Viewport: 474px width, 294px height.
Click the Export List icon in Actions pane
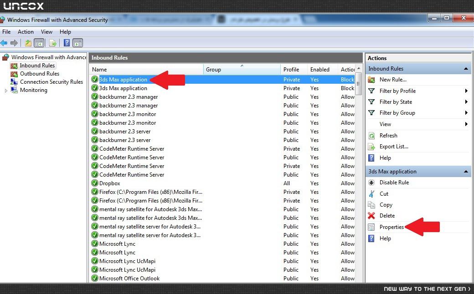coord(371,147)
